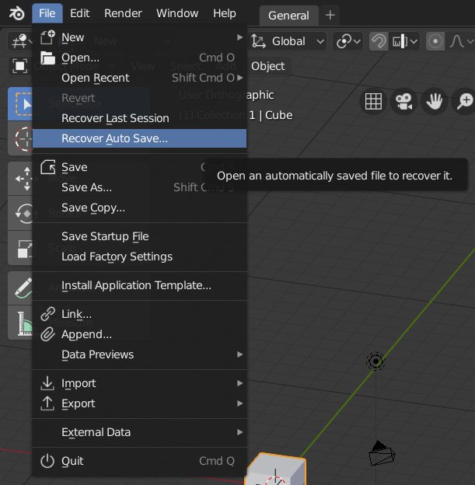The image size is (475, 485).
Task: Open the File menu
Action: [47, 13]
